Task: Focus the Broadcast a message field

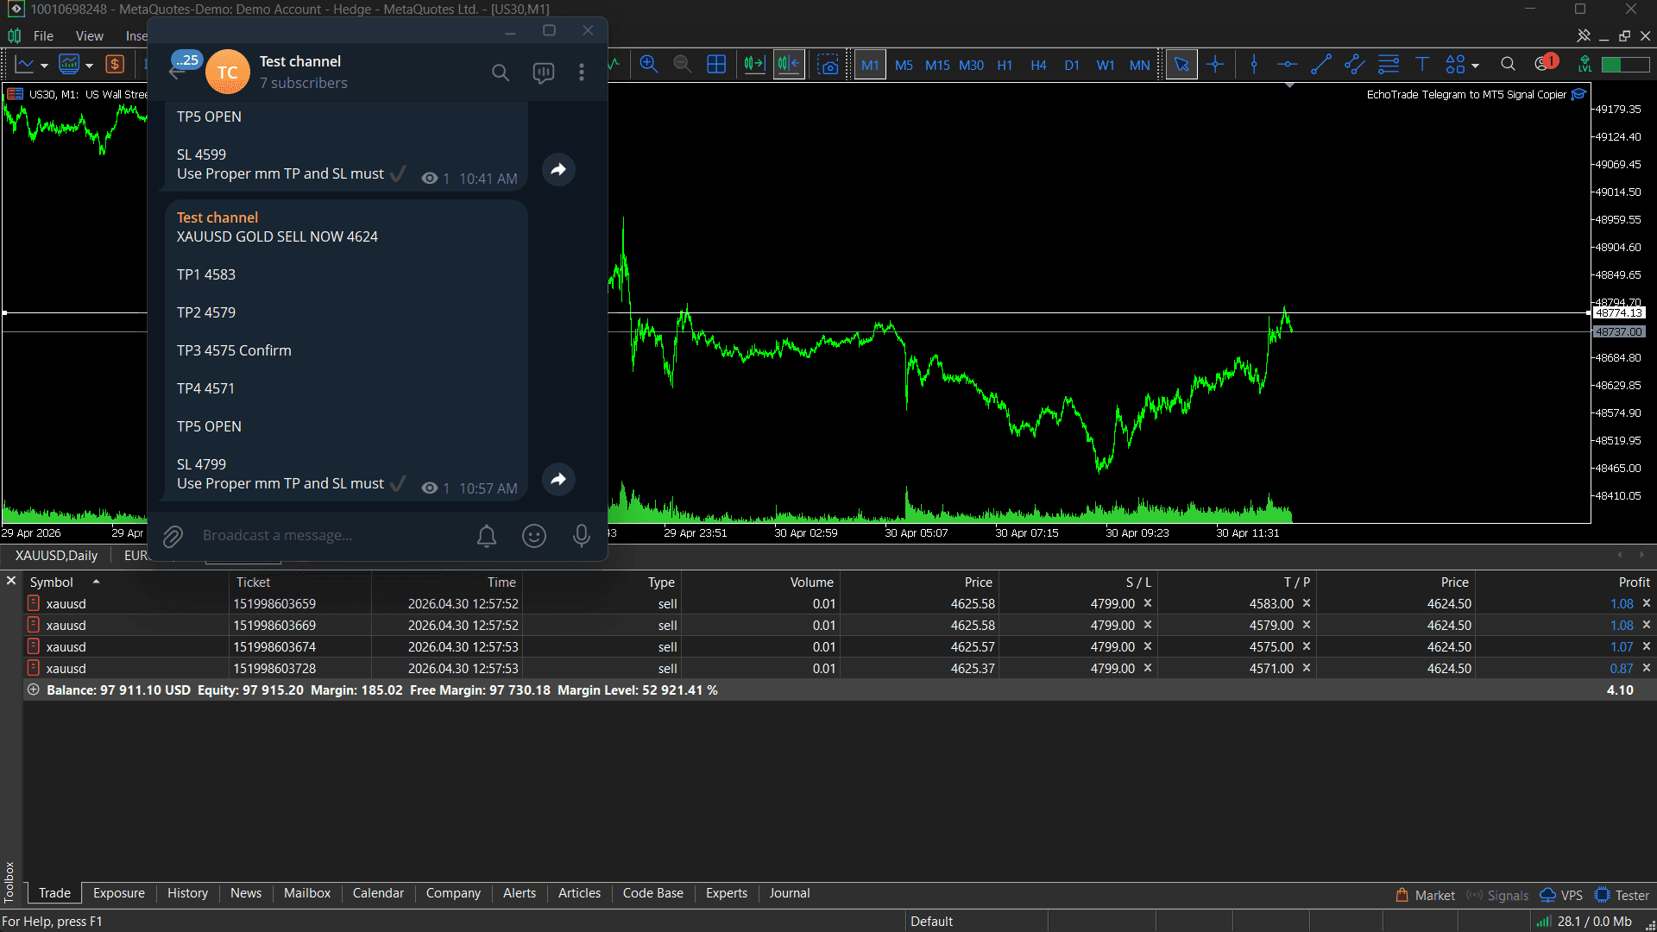Action: 332,536
